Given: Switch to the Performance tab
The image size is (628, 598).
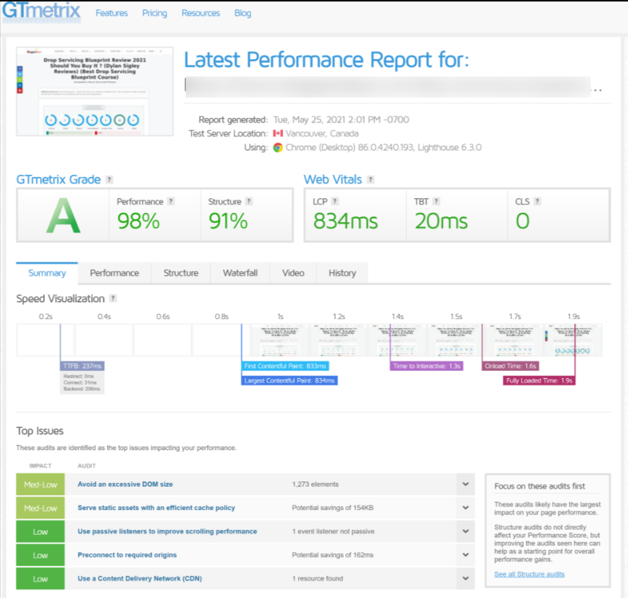Looking at the screenshot, I should click(114, 273).
